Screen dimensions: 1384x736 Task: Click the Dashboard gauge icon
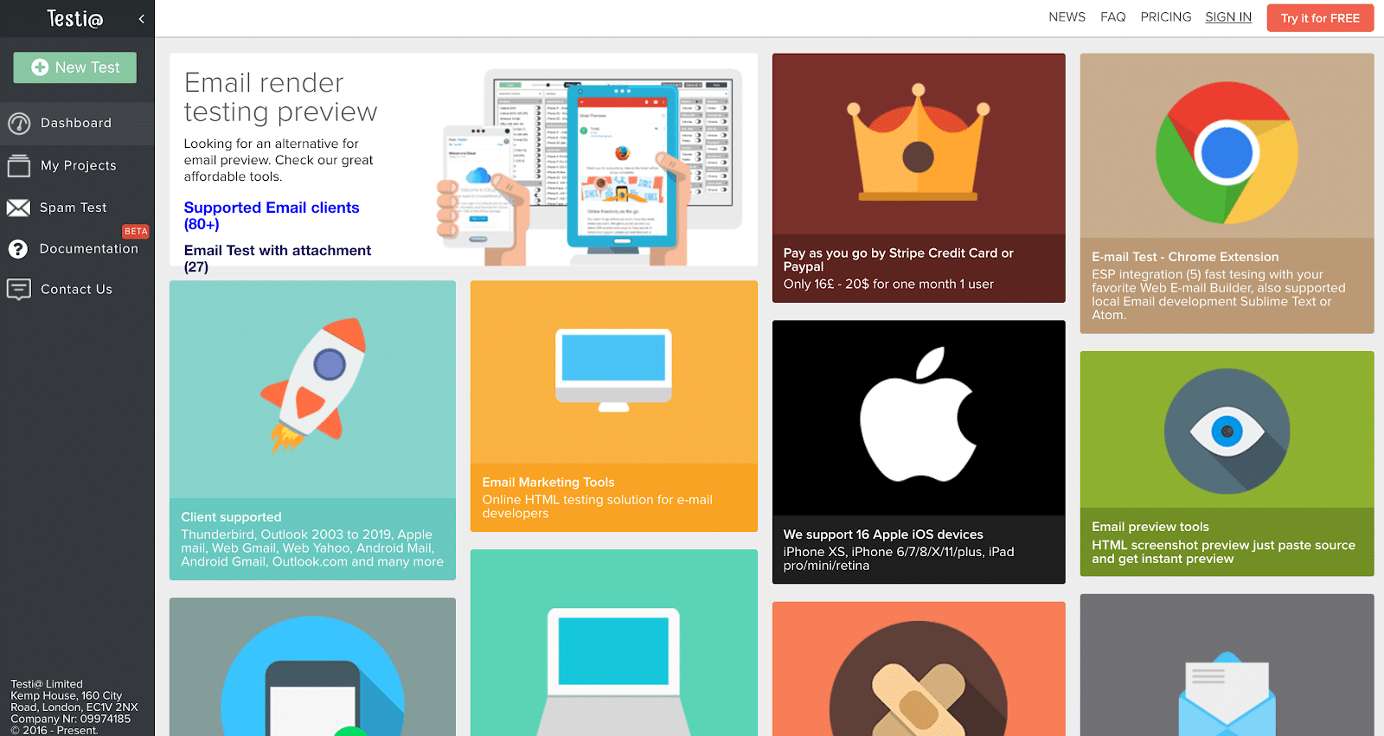pos(19,124)
